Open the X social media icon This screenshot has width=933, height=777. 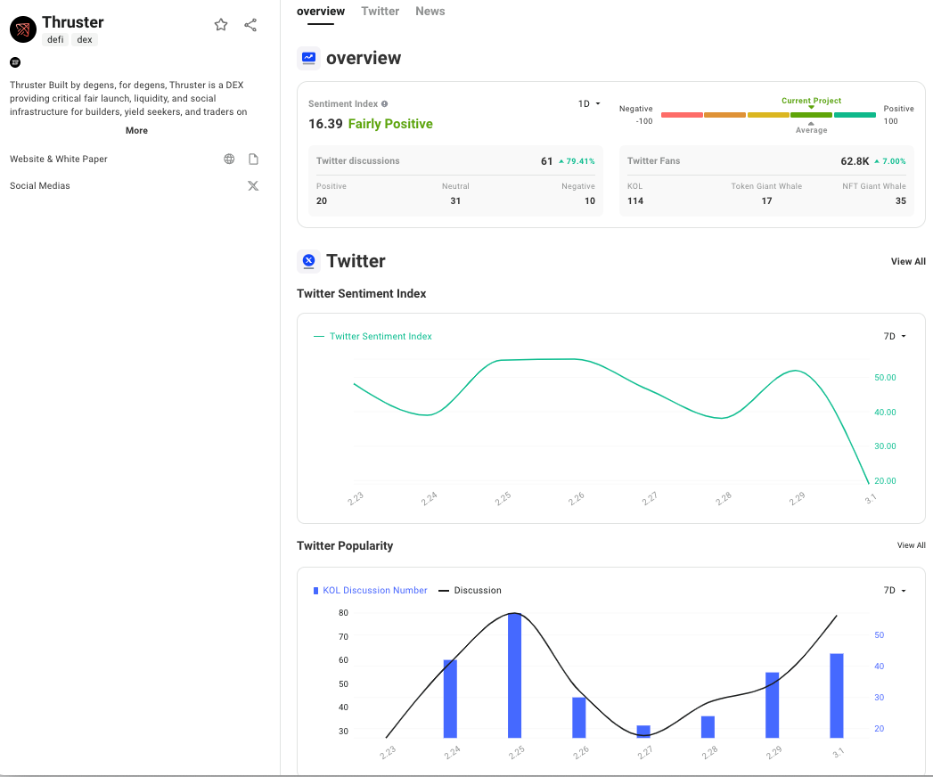pos(253,186)
